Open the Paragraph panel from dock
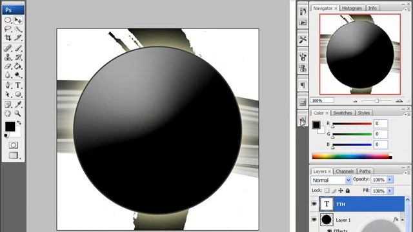413x232 pixels. pyautogui.click(x=303, y=85)
